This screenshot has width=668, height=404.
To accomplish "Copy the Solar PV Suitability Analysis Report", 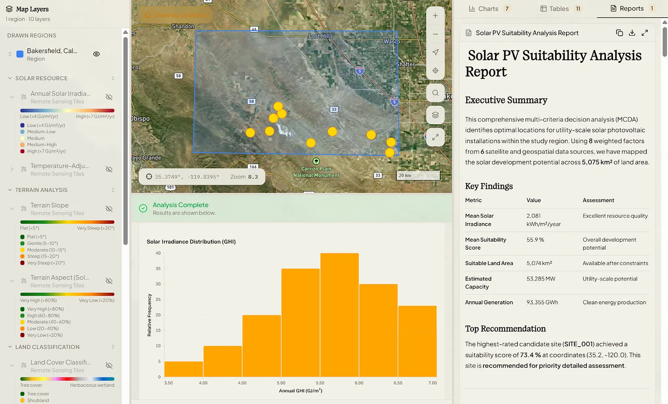I will [619, 33].
